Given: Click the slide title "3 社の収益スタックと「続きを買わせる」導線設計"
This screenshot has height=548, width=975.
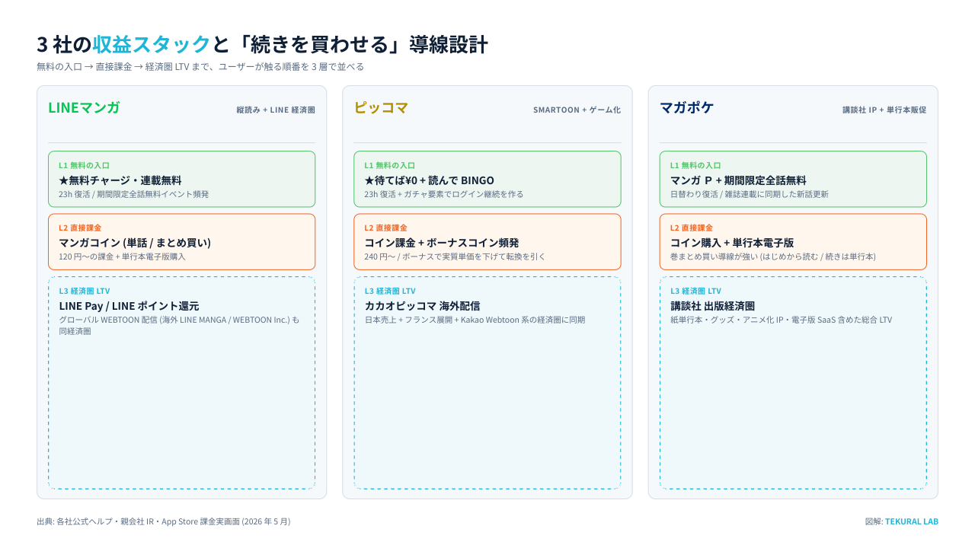Looking at the screenshot, I should 262,44.
